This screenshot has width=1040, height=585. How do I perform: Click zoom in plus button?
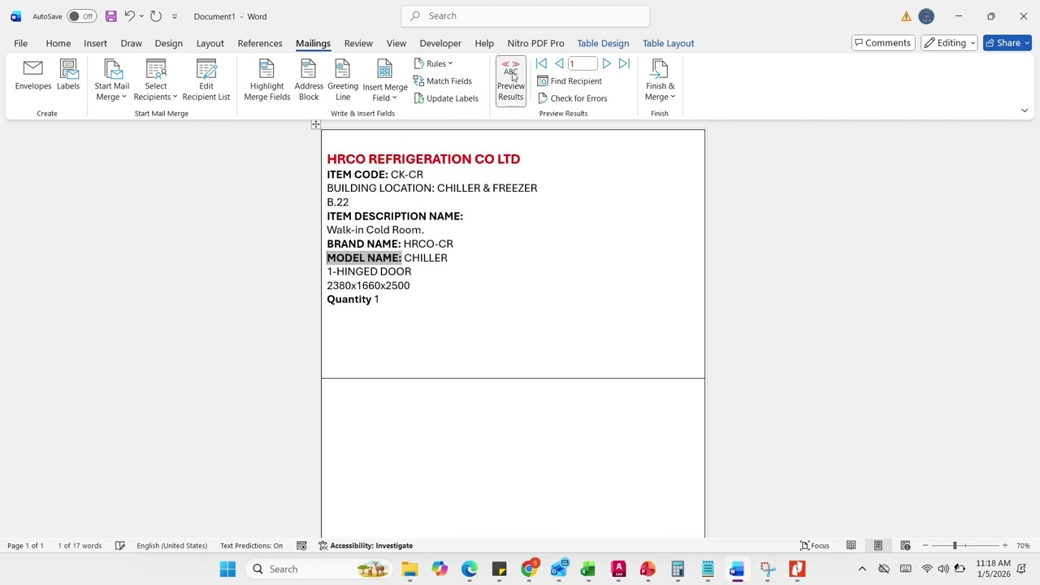click(x=1005, y=546)
